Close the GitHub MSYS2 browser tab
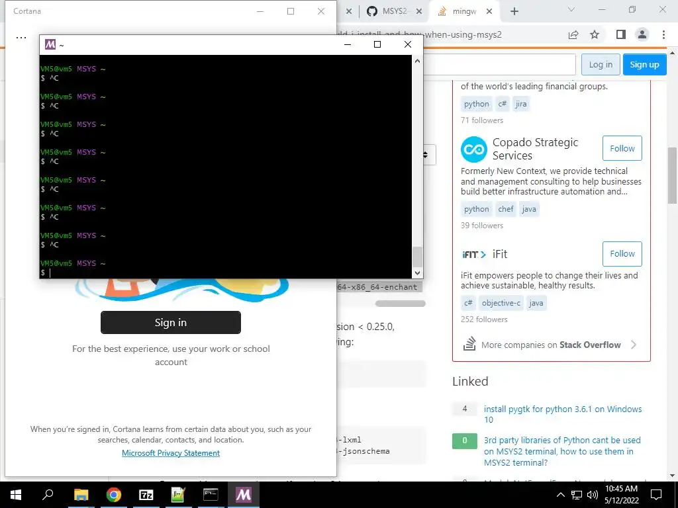The image size is (678, 508). click(419, 11)
